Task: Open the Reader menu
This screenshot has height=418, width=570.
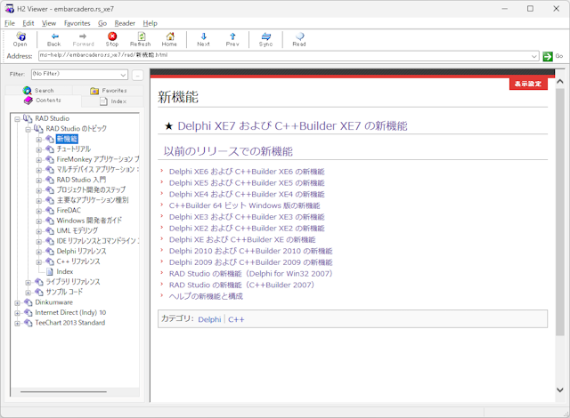Action: point(125,23)
